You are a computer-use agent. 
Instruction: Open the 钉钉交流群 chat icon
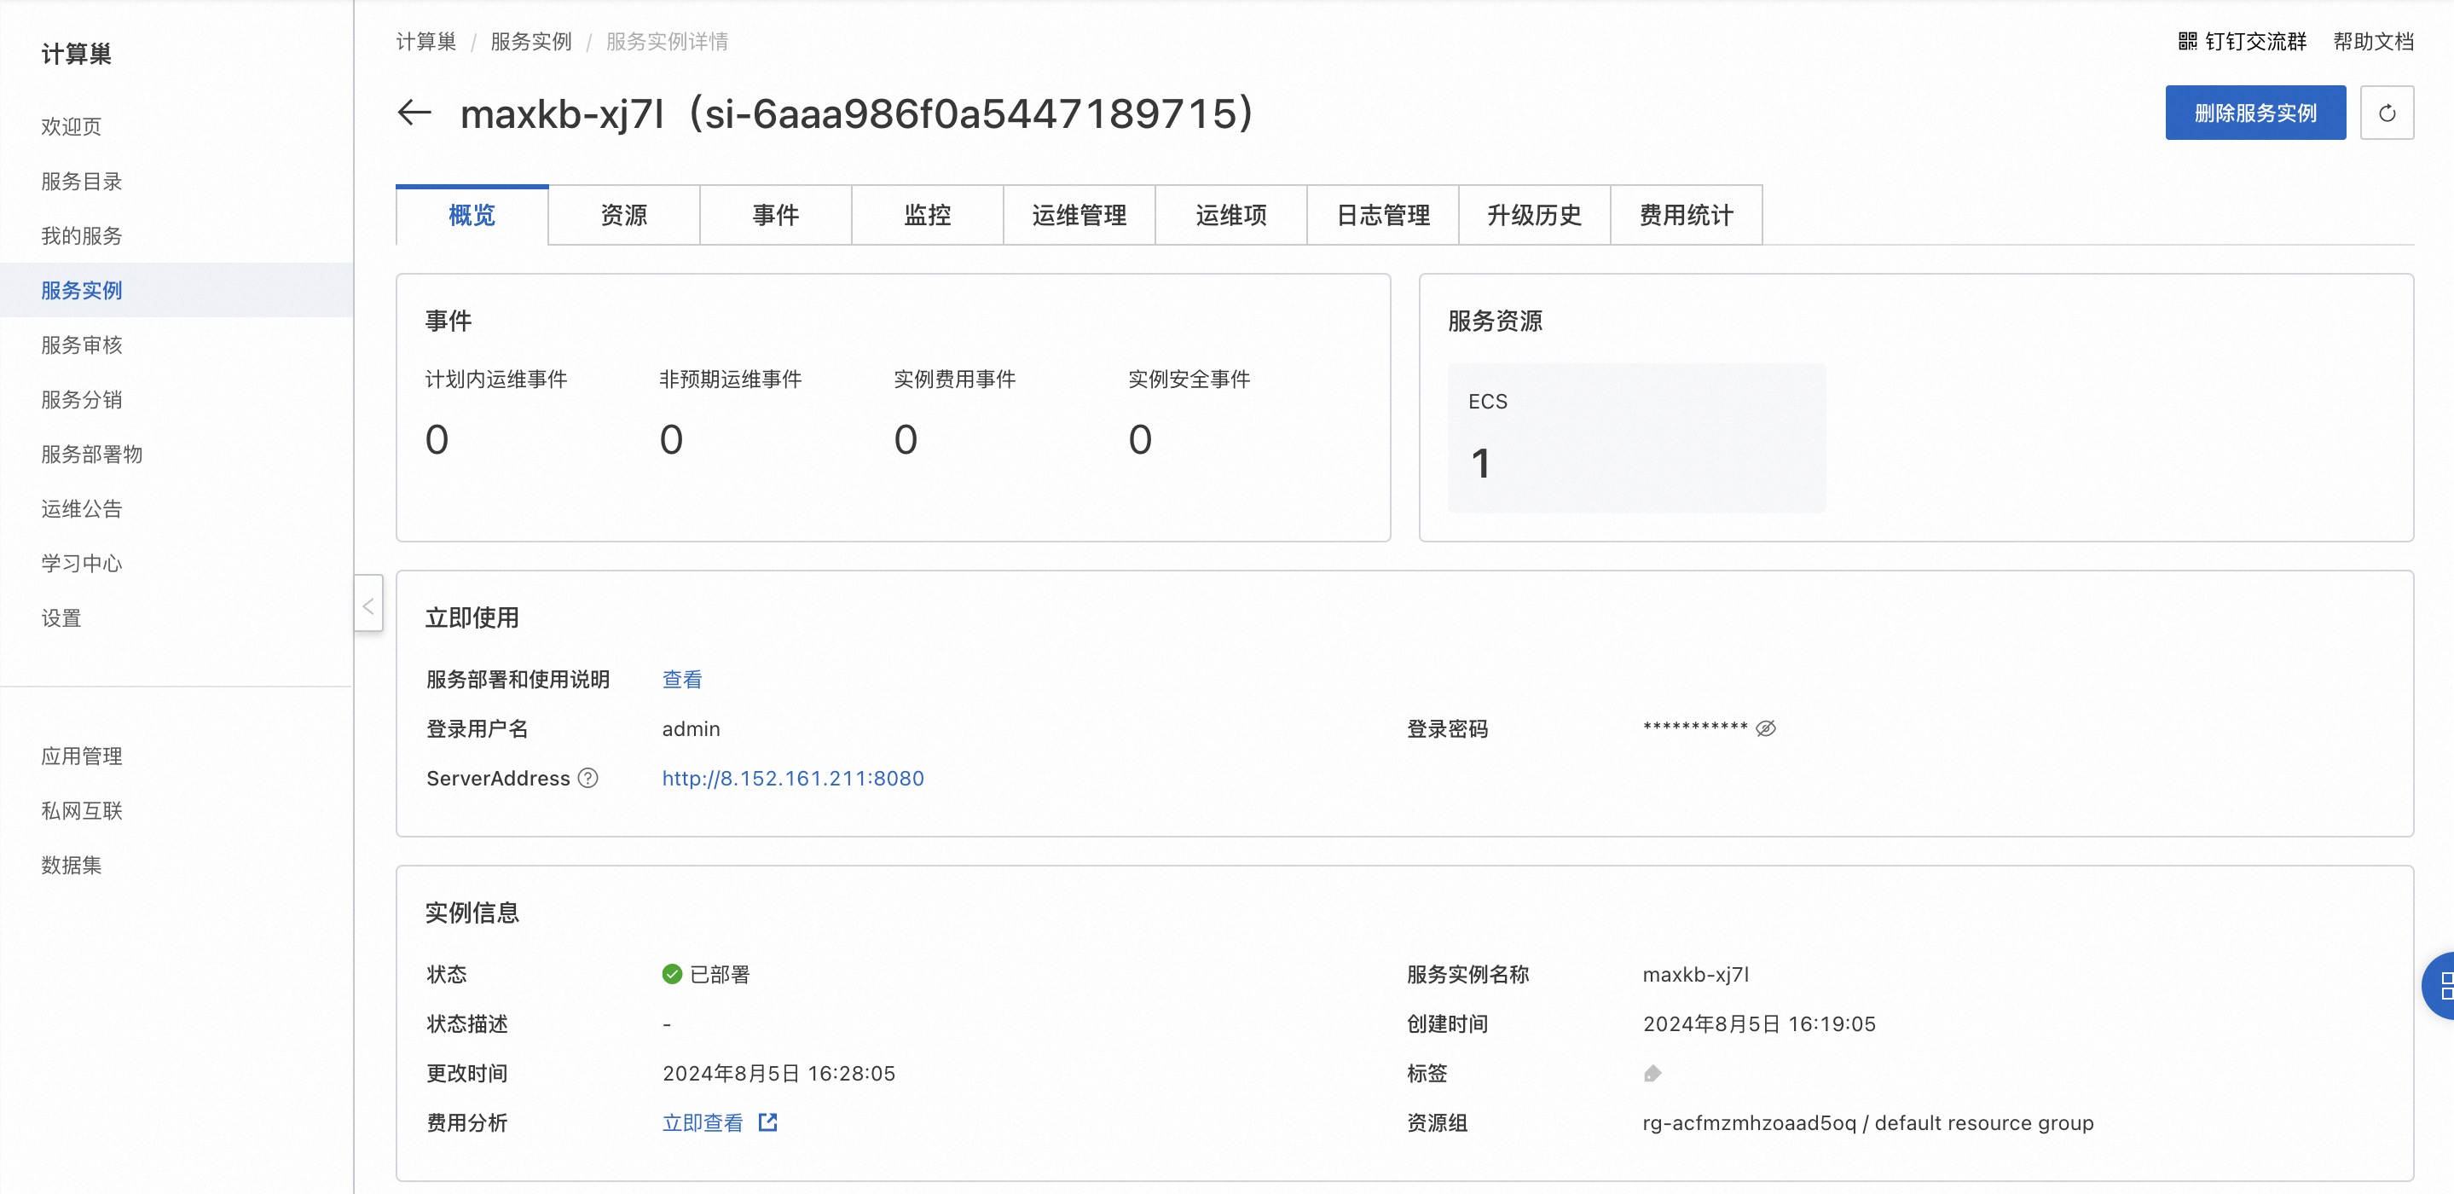pos(2188,41)
